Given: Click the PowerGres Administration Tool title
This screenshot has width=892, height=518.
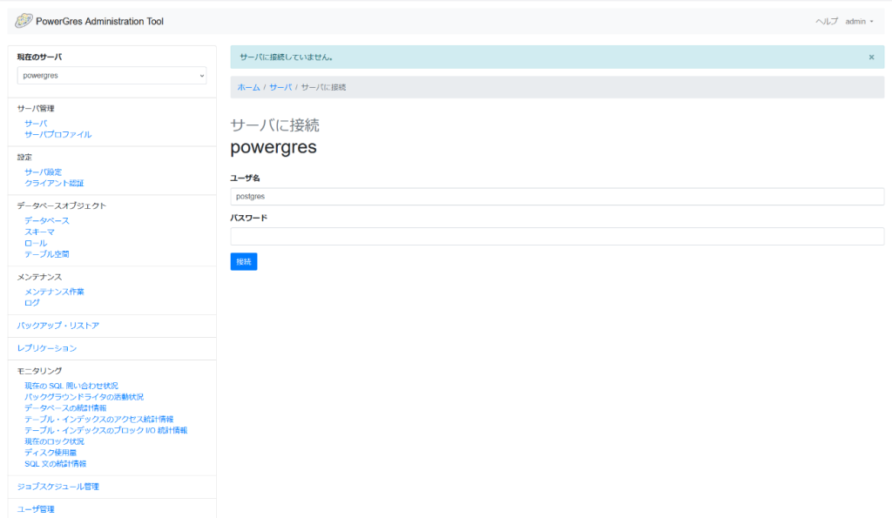Looking at the screenshot, I should coord(99,22).
